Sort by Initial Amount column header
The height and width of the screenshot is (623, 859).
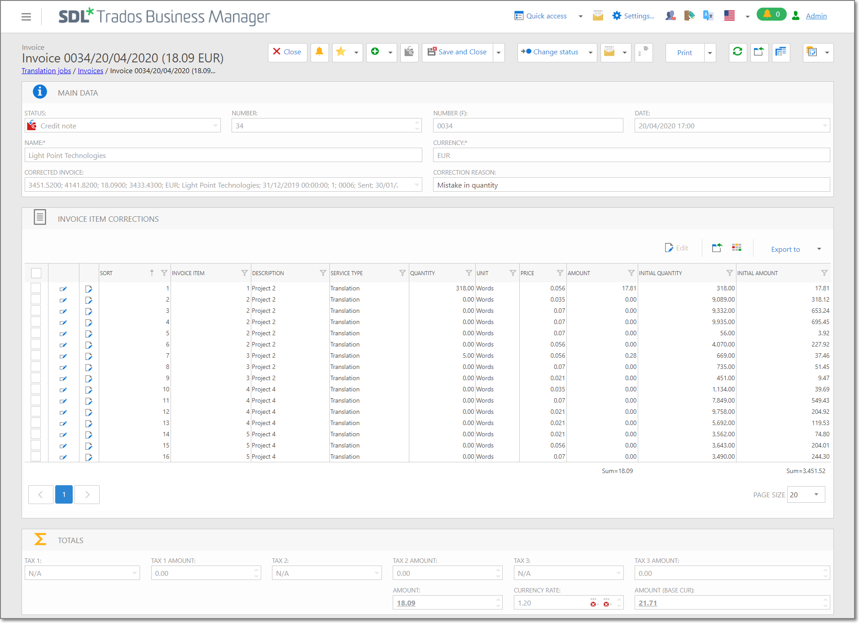coord(758,273)
